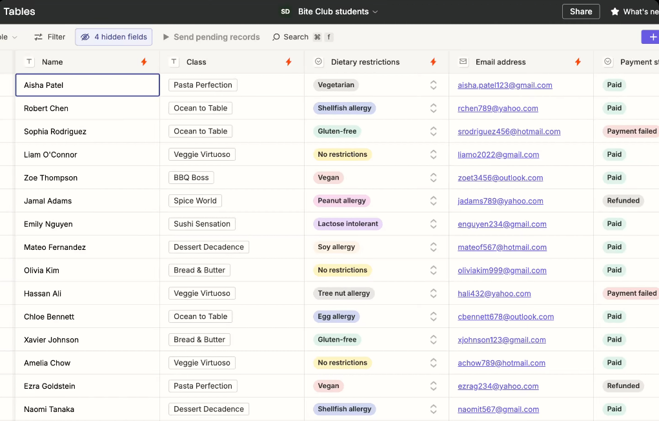The width and height of the screenshot is (659, 421).
Task: Expand the dropdown chevron left of Filter
Action: (x=15, y=37)
